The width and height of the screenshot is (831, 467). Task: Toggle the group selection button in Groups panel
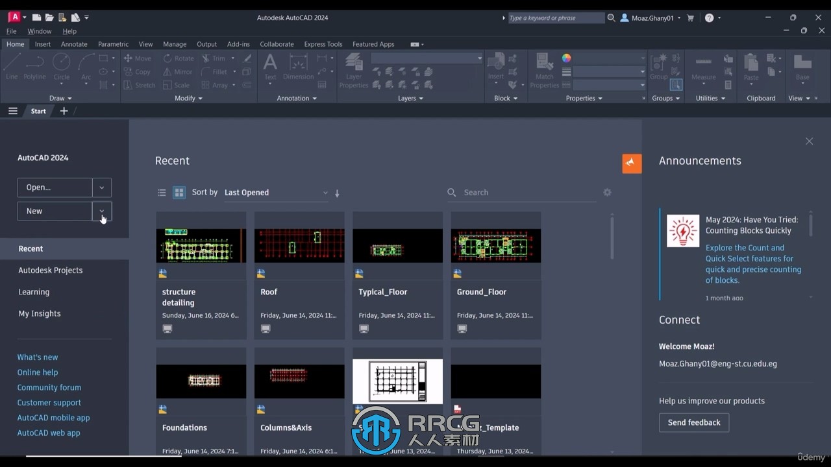click(x=676, y=84)
